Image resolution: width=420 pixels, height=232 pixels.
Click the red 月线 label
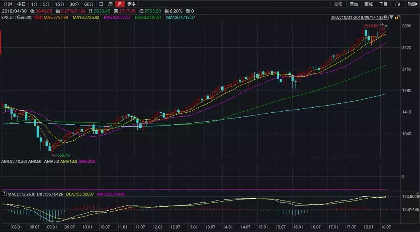(x=38, y=17)
